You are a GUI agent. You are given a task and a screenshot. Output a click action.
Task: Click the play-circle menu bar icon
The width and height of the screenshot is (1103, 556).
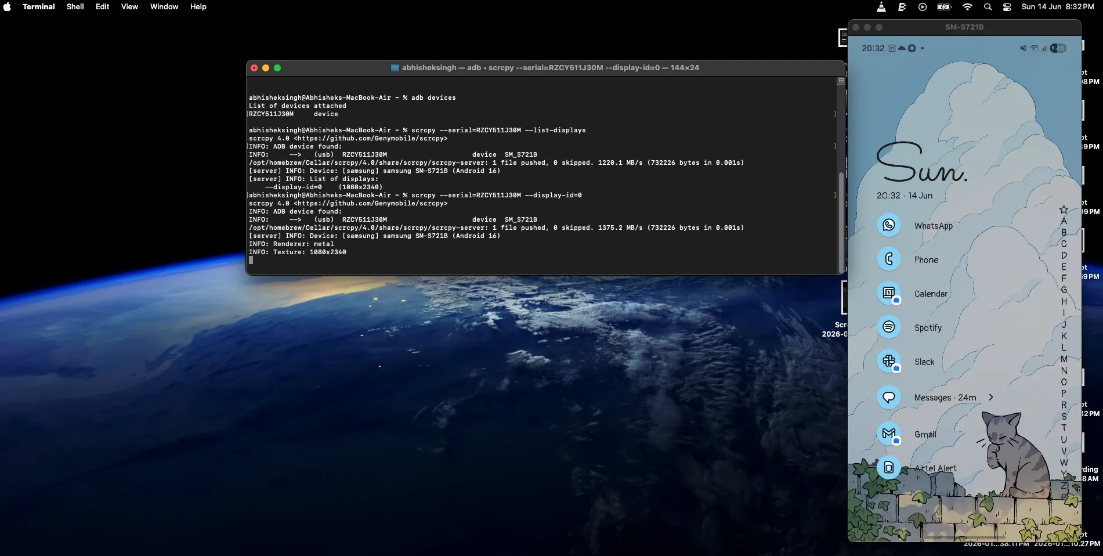(x=923, y=7)
